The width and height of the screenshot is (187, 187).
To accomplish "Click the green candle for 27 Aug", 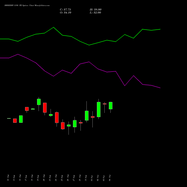I will 75,124.
